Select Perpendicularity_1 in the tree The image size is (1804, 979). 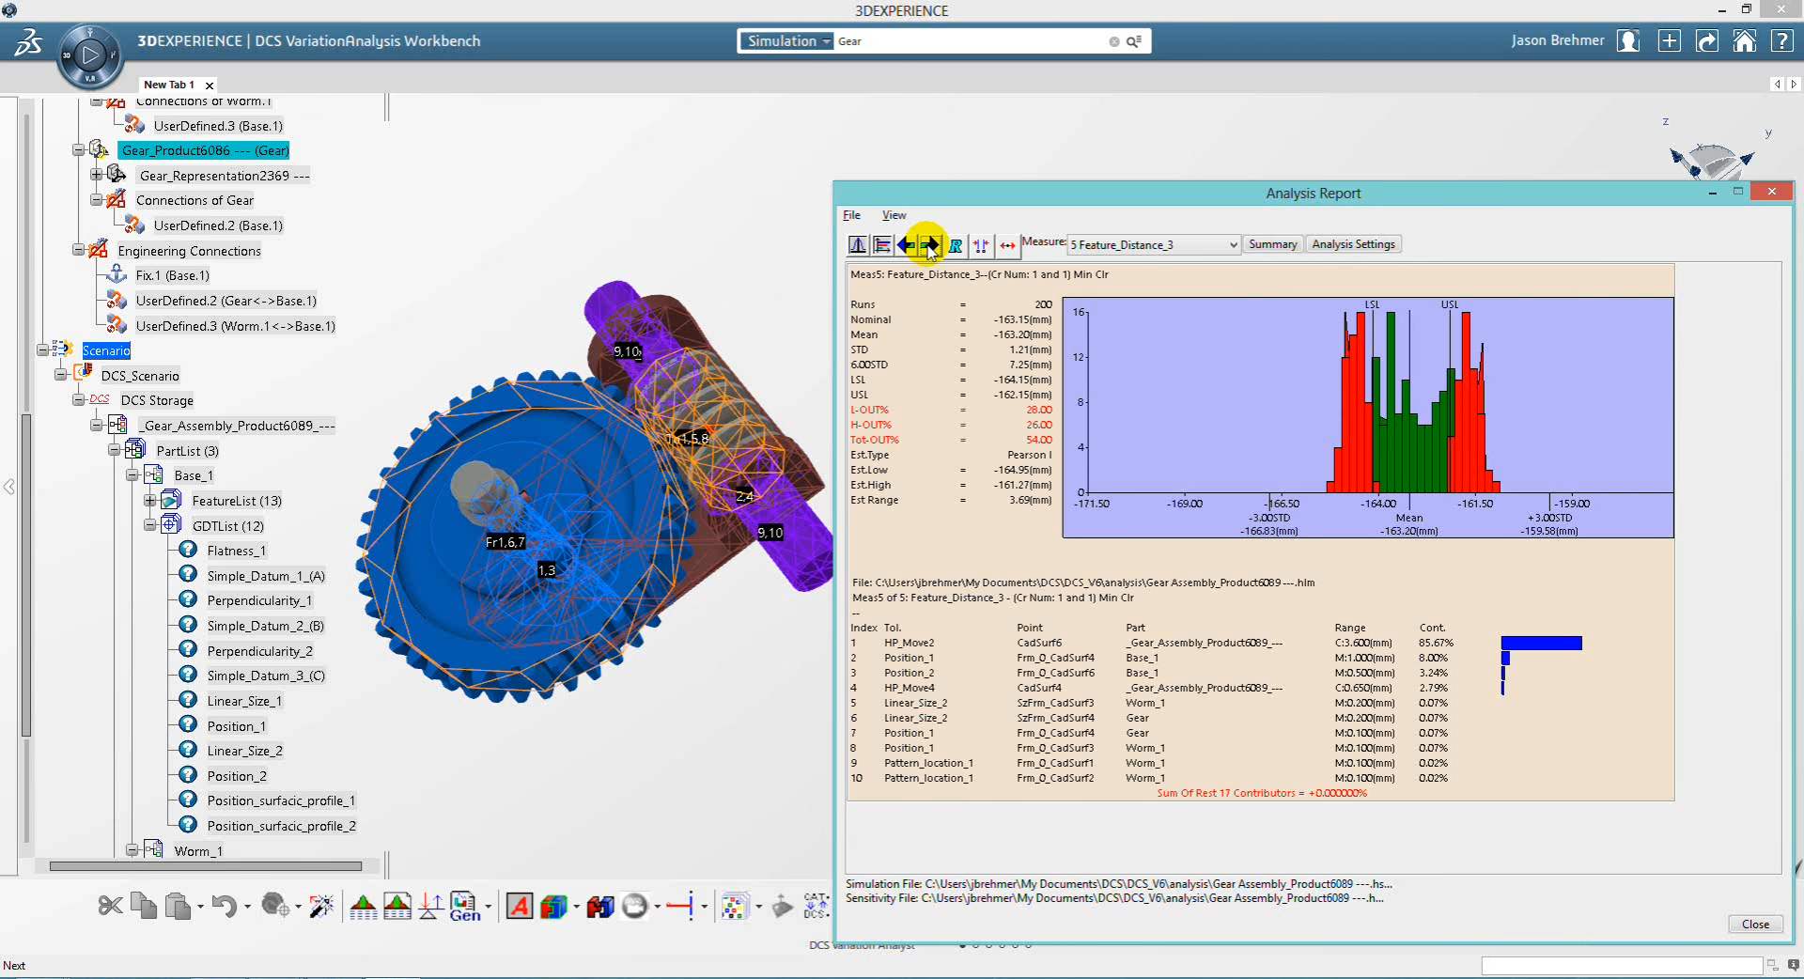coord(259,600)
